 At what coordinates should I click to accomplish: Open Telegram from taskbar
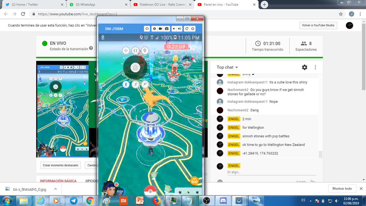point(74,201)
